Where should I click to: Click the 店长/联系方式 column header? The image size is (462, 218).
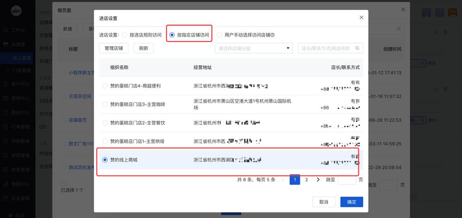pyautogui.click(x=345, y=67)
